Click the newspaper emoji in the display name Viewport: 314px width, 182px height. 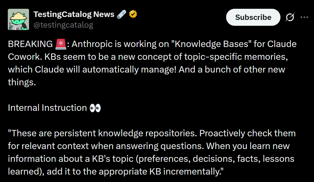121,14
